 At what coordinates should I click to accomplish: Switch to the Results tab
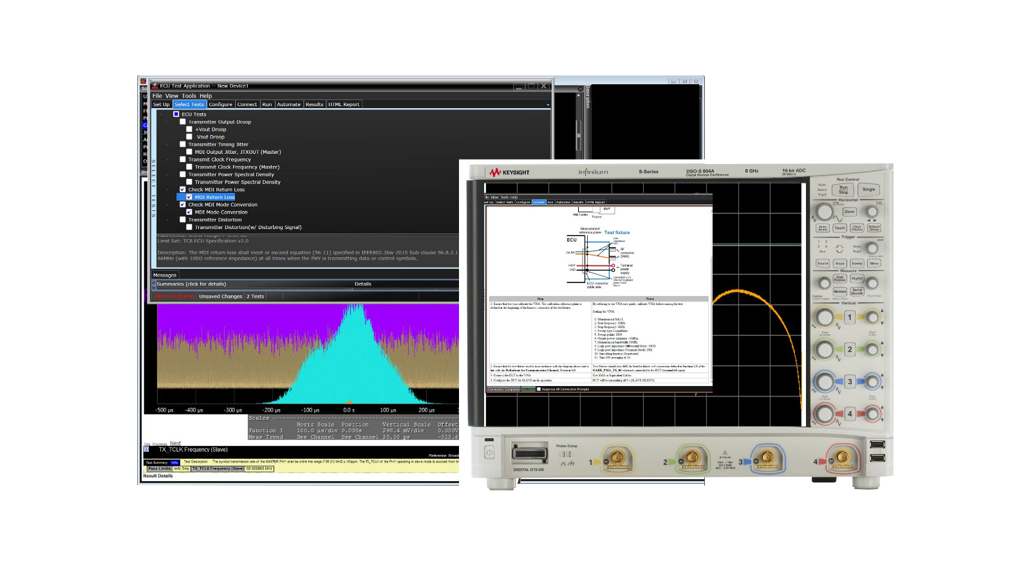[x=314, y=104]
